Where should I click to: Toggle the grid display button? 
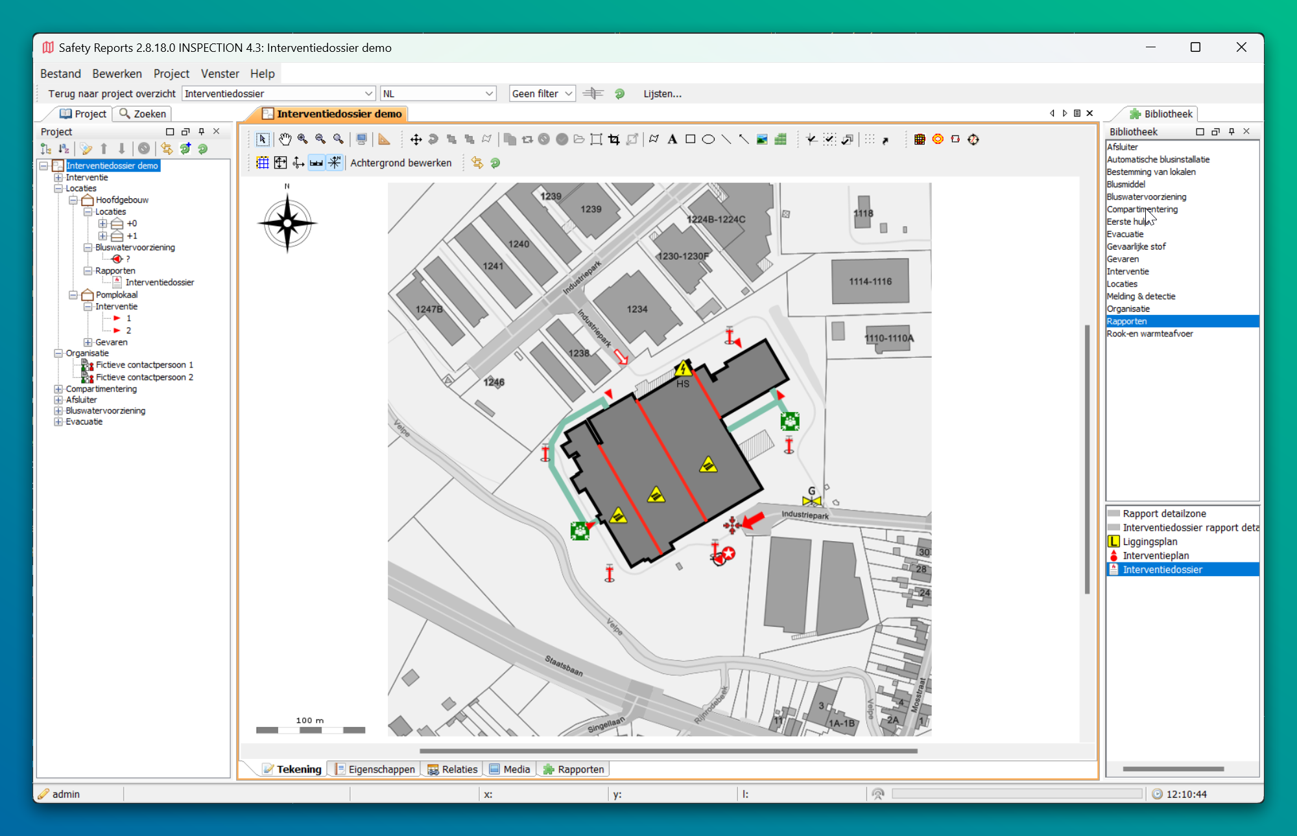coord(263,163)
